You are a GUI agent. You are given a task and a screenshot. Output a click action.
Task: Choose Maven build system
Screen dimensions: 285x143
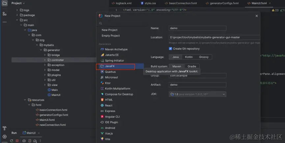(177, 66)
